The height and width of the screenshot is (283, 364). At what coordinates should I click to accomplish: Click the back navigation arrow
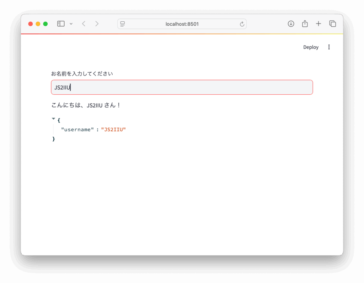click(x=84, y=23)
